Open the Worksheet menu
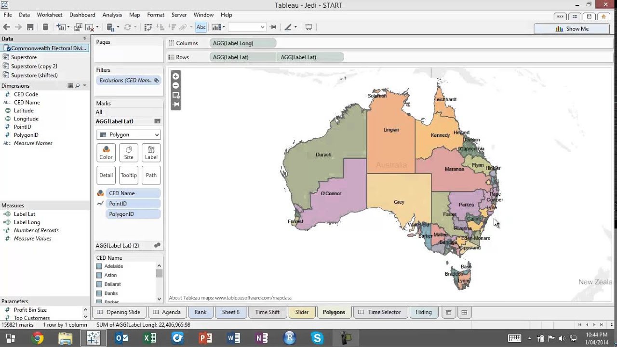Viewport: 617px width, 347px height. click(50, 15)
